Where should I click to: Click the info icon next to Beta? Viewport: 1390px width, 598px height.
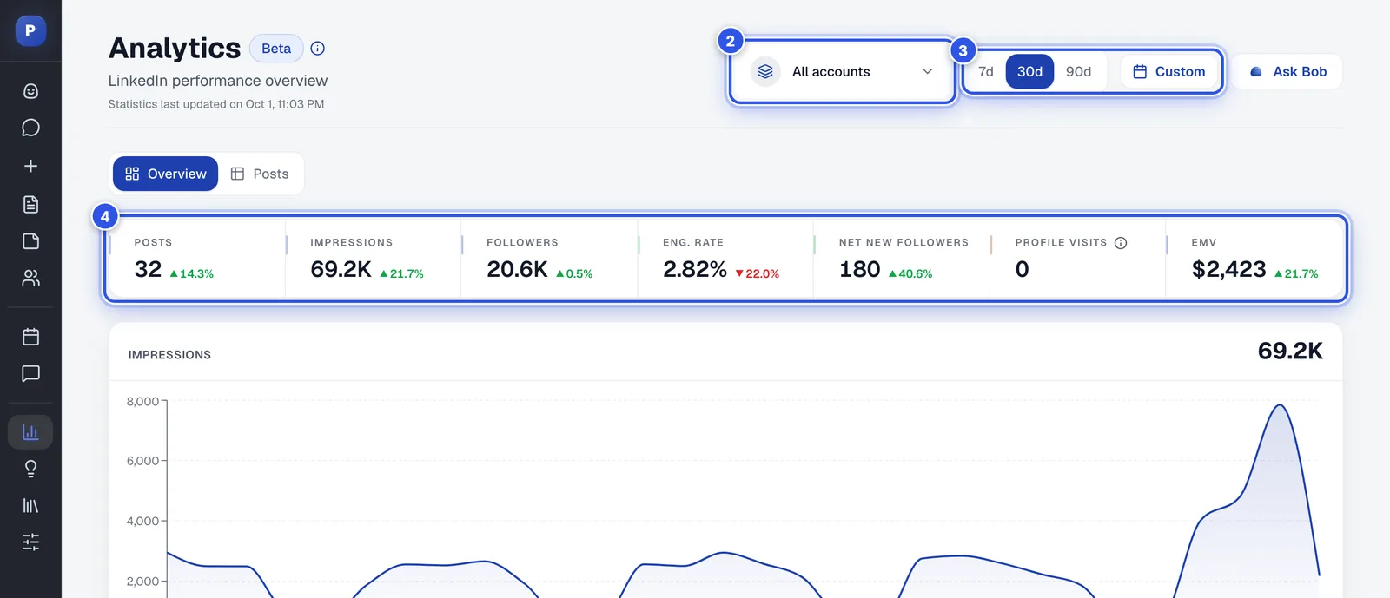coord(318,49)
